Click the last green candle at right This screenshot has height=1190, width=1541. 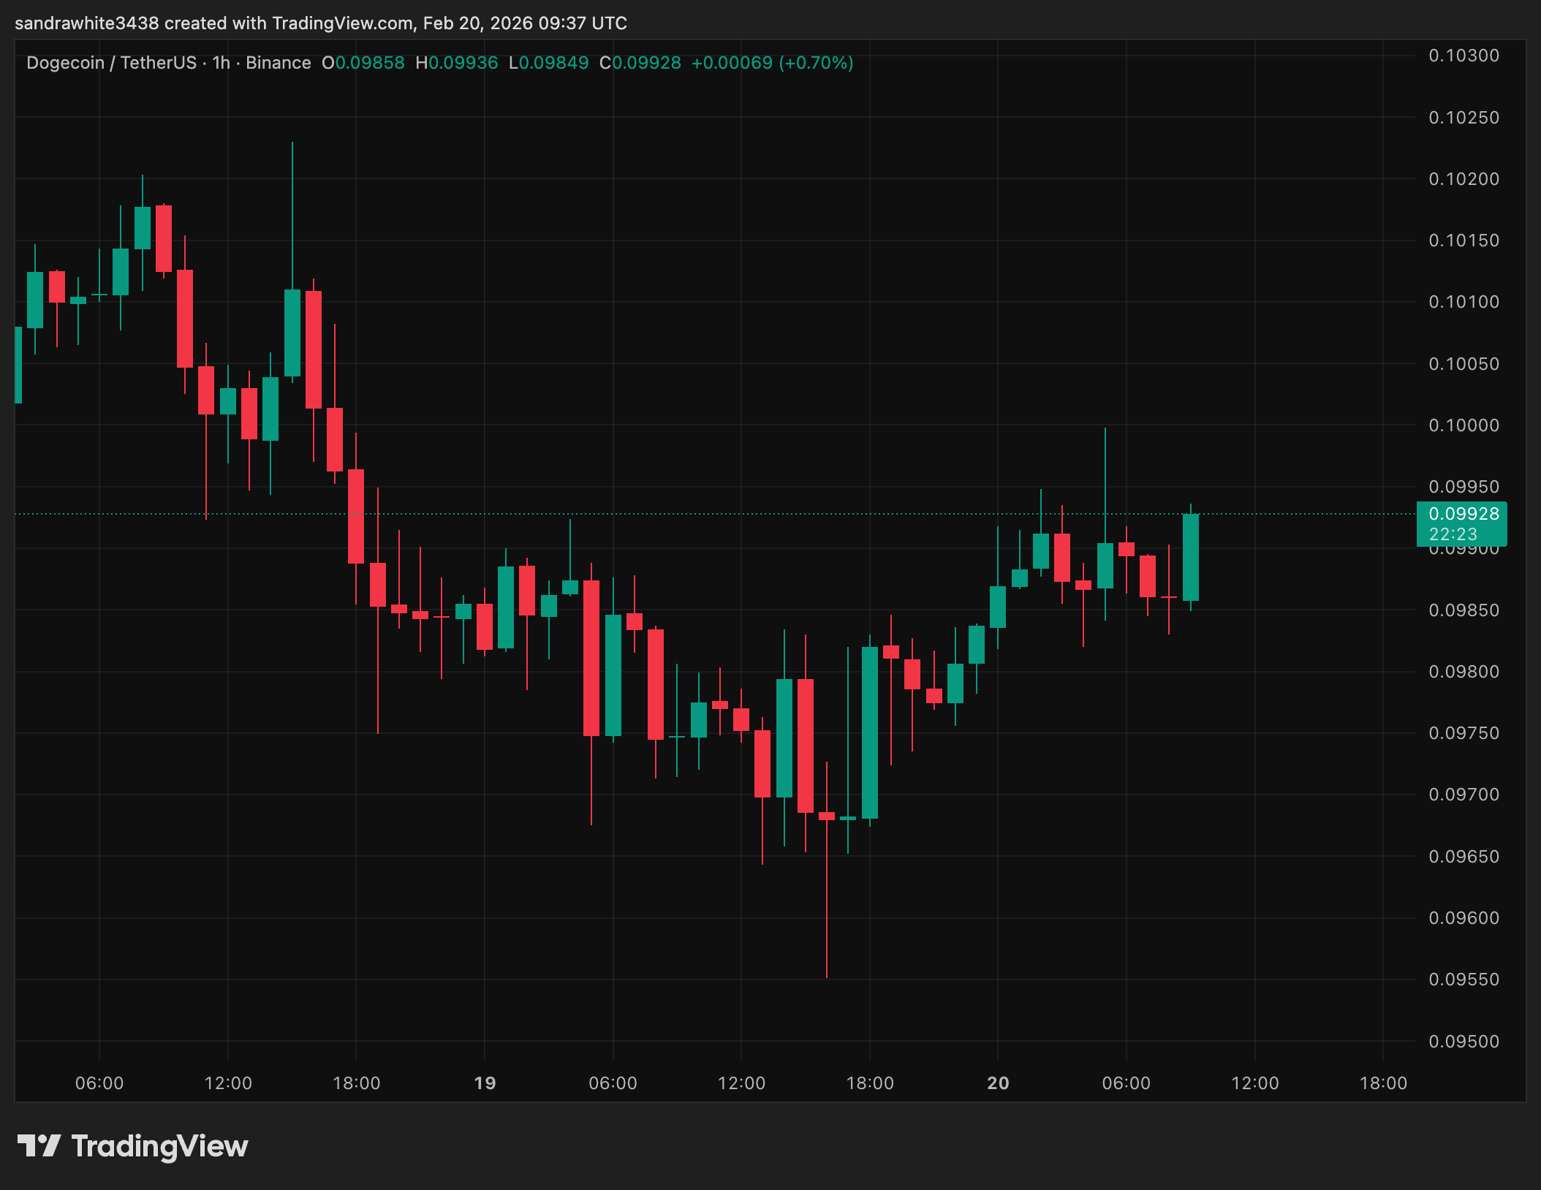click(1190, 557)
